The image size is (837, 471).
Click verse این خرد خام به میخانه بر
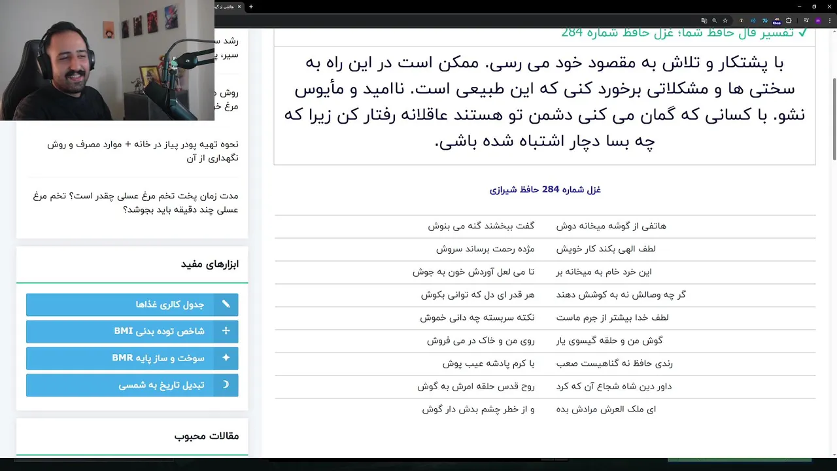604,271
